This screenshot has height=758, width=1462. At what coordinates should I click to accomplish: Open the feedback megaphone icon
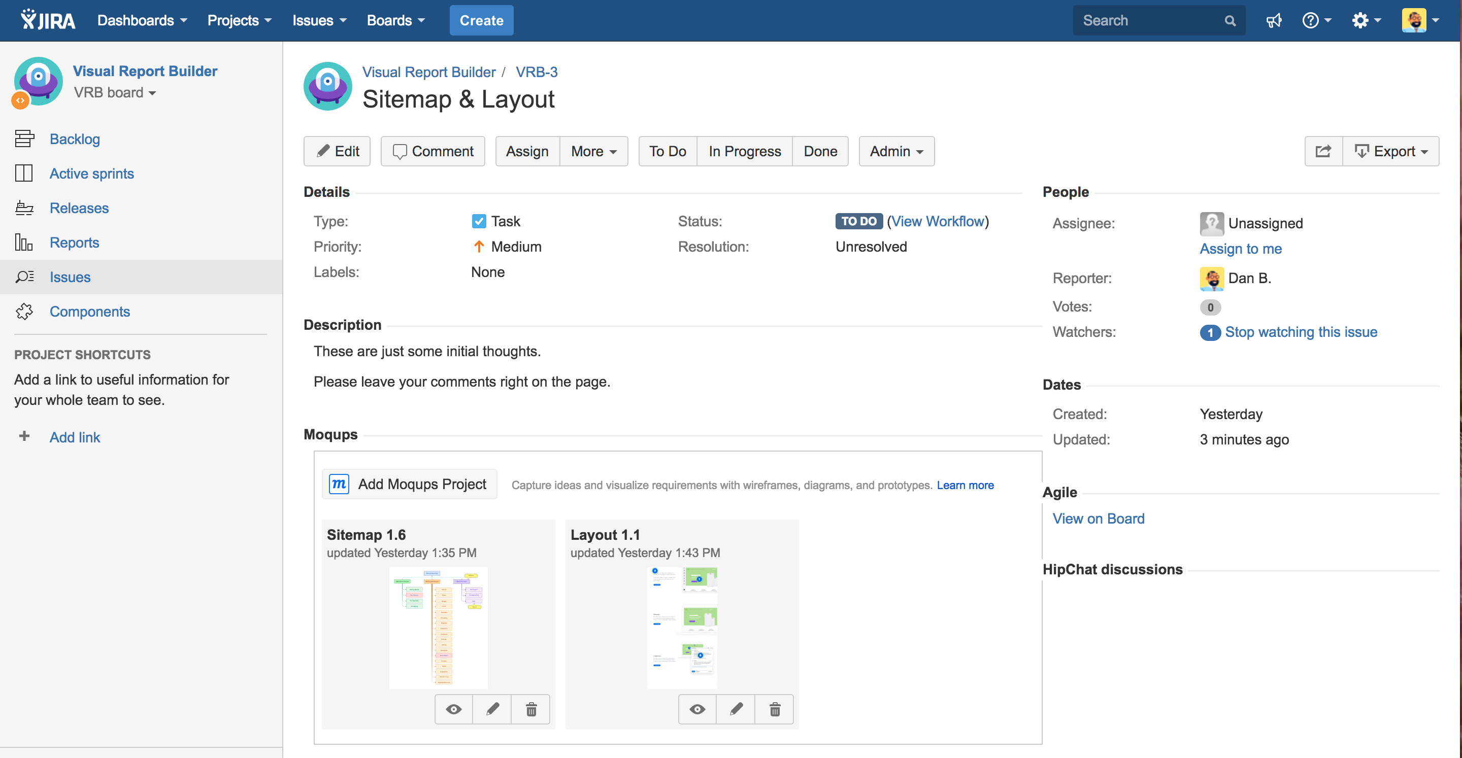click(1274, 20)
